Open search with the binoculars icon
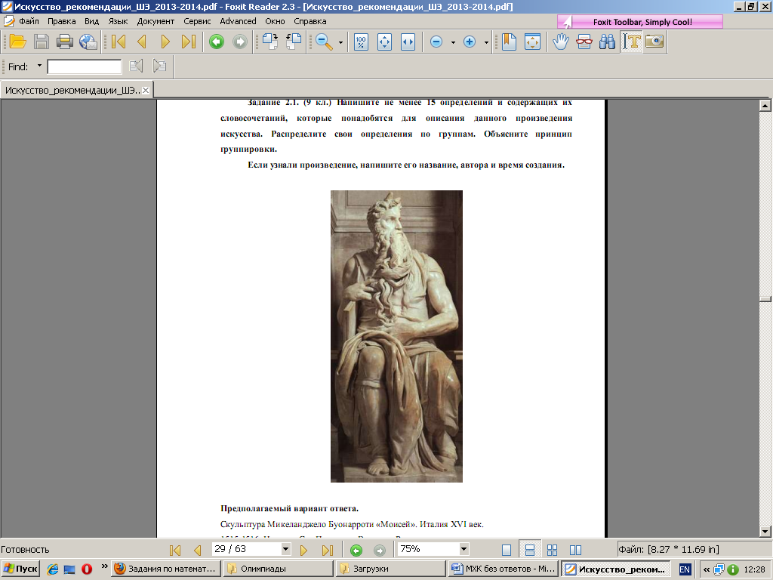This screenshot has height=580, width=773. pyautogui.click(x=608, y=42)
